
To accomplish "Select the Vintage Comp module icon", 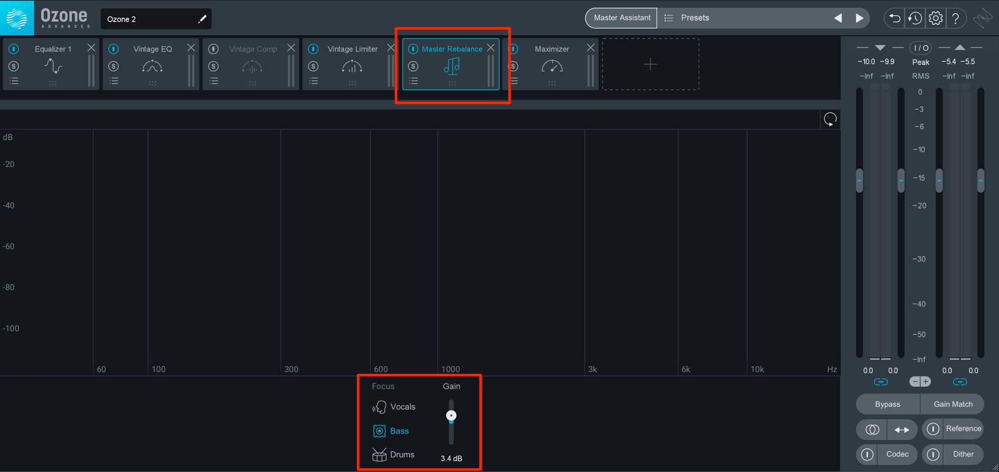I will click(252, 66).
